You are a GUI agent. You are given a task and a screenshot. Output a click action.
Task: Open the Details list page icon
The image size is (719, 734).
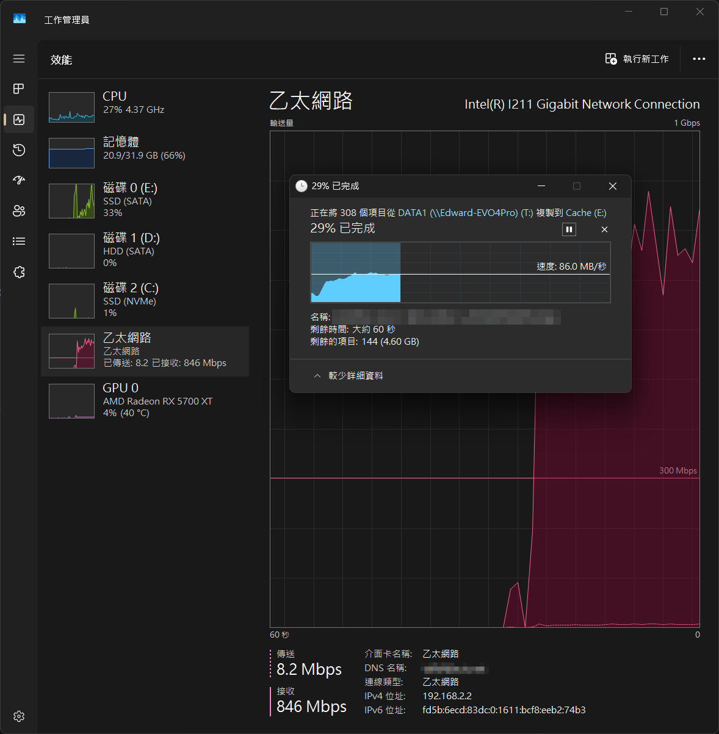(19, 242)
